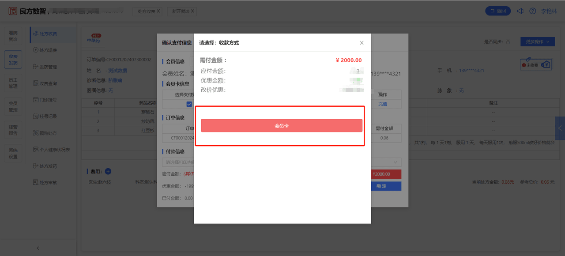Click the 收费查询 sidebar icon

(36, 83)
